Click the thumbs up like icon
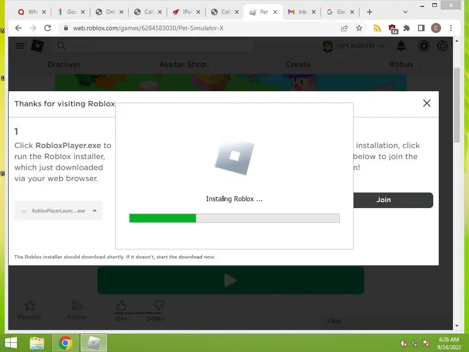The image size is (469, 352). point(121,305)
